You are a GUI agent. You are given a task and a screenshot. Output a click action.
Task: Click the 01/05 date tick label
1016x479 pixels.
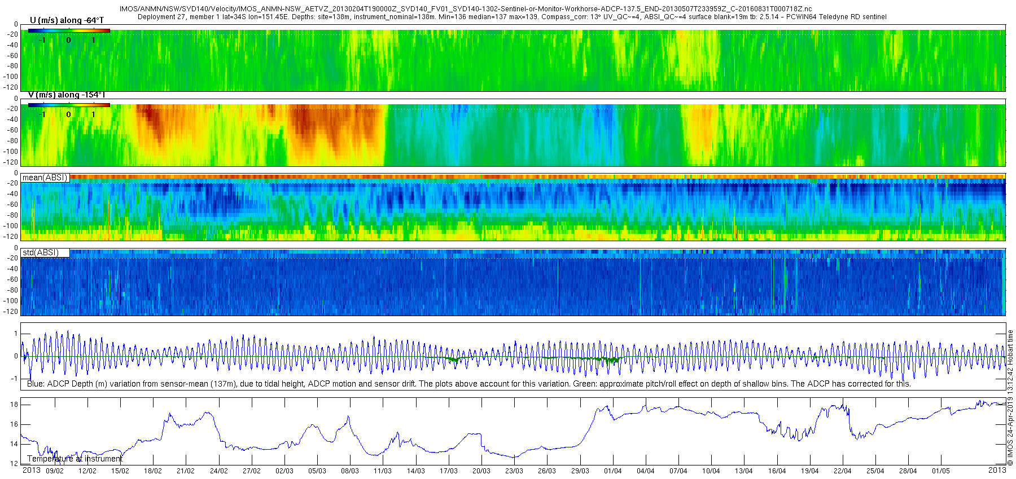941,471
